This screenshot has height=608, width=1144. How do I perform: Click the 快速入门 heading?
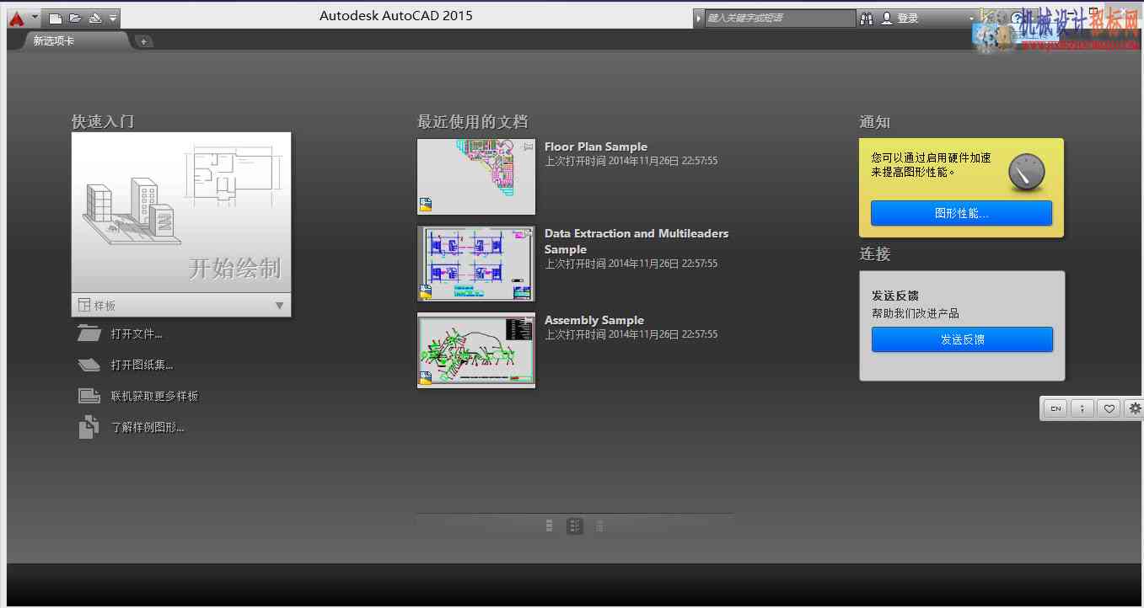pyautogui.click(x=103, y=121)
